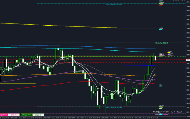
Task: Click the current price marker on price axis
Action: click(188, 60)
